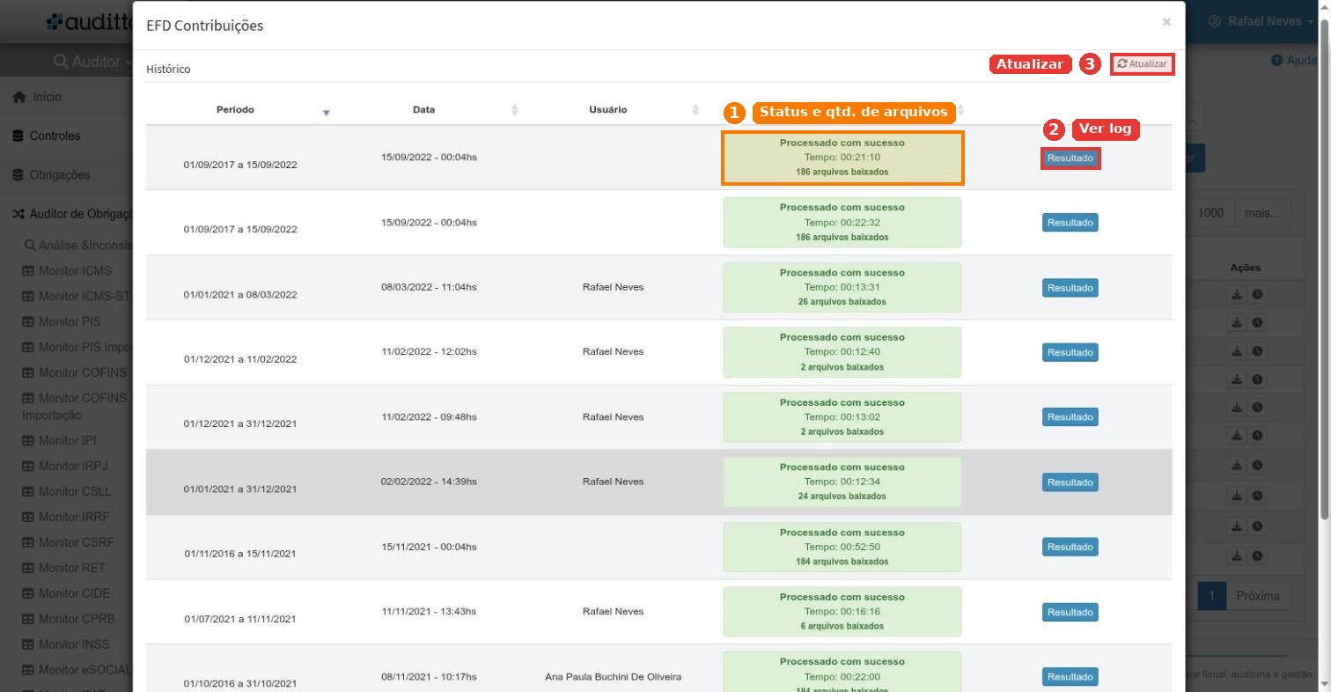The height and width of the screenshot is (692, 1331).
Task: Click the shuffle icon of Auditor de Obrigações
Action: click(18, 214)
